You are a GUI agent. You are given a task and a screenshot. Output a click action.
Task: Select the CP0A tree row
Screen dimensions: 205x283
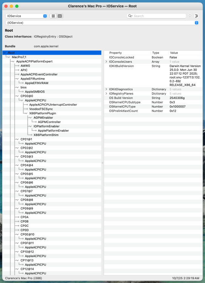point(52,217)
